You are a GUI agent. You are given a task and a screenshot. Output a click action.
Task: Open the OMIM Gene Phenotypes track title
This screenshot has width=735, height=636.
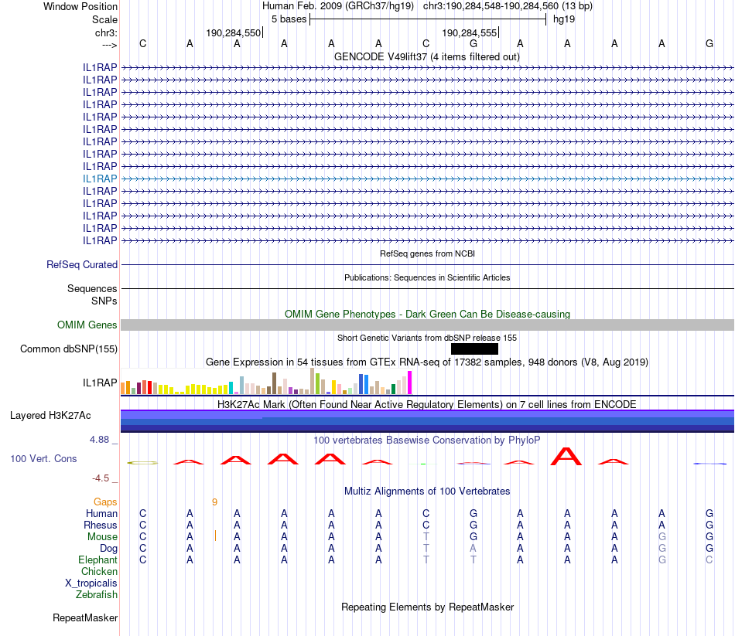(x=427, y=315)
